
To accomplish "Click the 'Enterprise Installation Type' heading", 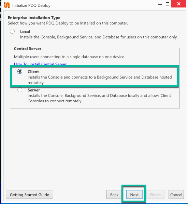I will 34,18.
